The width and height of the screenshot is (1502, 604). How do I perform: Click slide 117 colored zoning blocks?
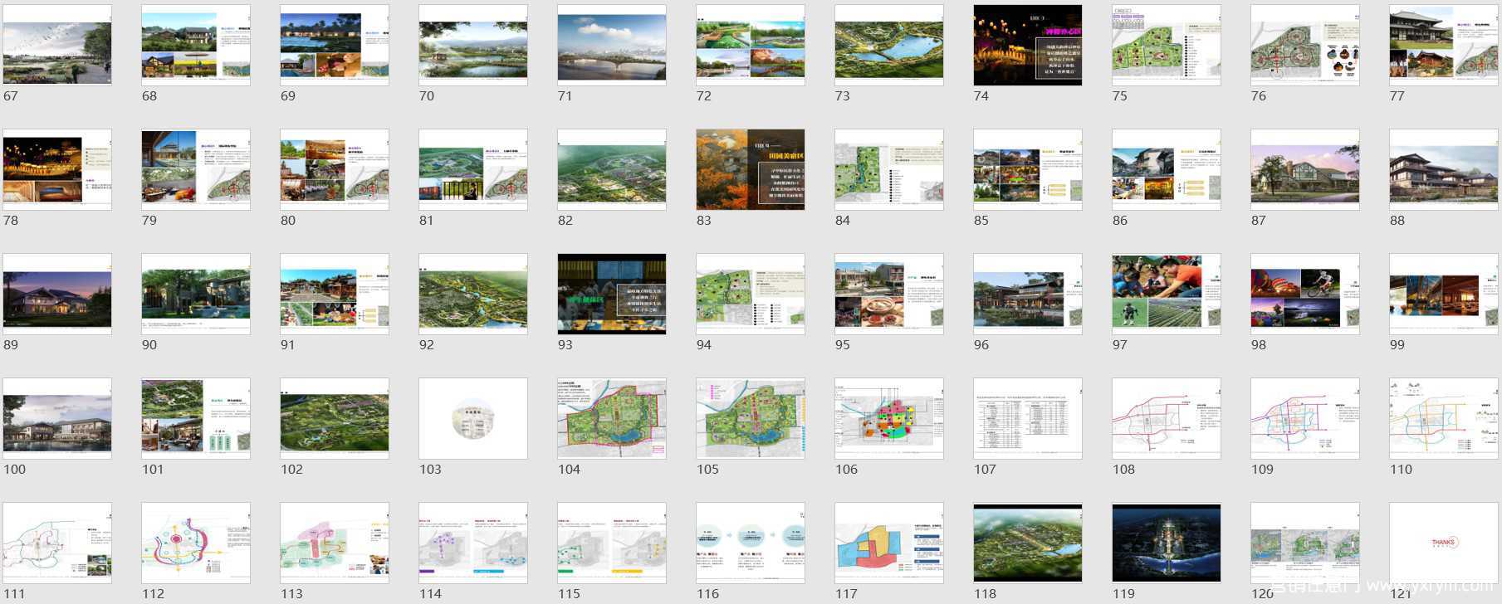(889, 543)
